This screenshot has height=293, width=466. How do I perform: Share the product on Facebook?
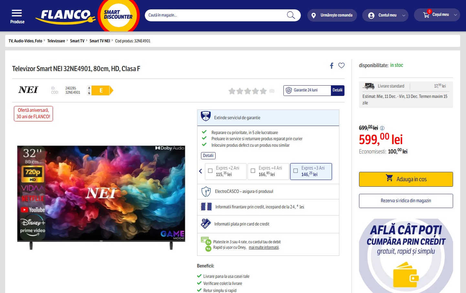click(x=332, y=66)
